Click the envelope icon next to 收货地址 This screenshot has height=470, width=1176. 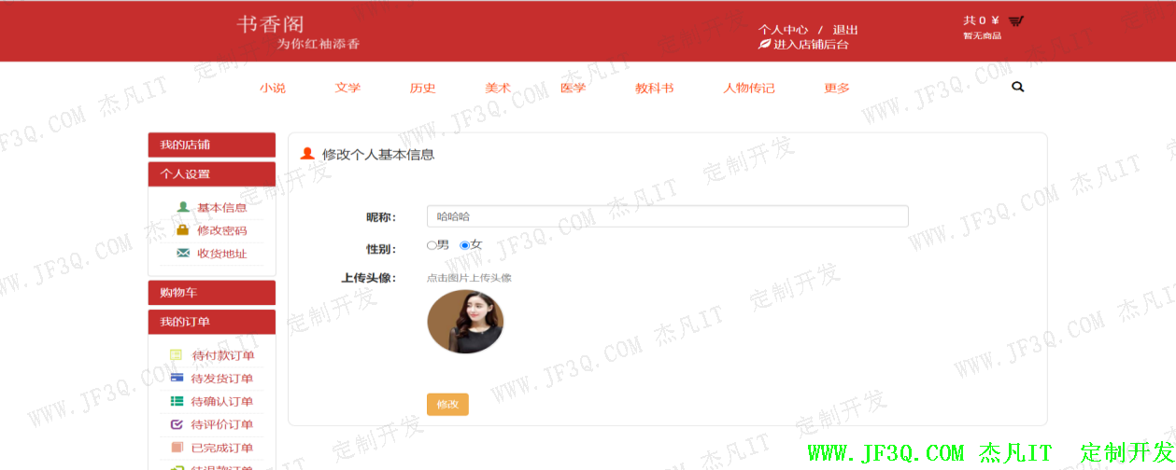(183, 254)
